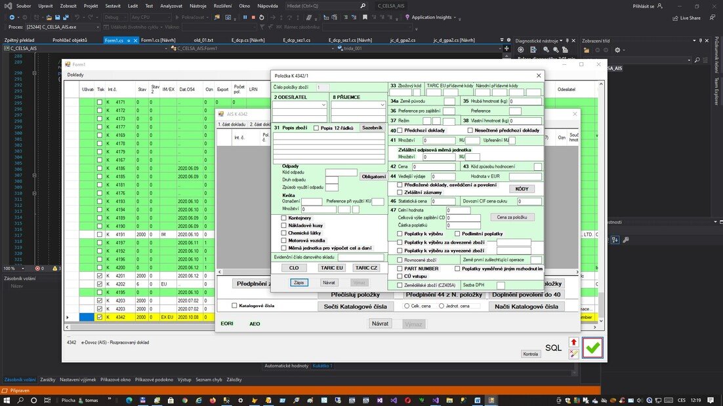Tick the Popis 12 řádků checkbox
Viewport: 723px width, 406px height.
pyautogui.click(x=316, y=128)
